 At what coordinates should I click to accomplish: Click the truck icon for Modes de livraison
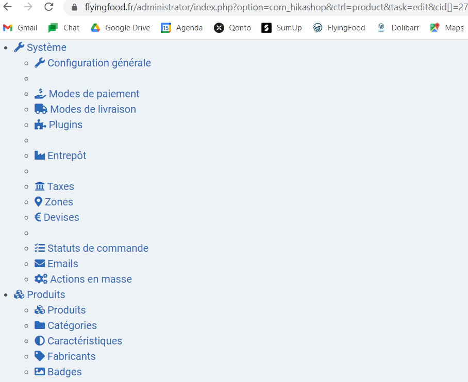[41, 109]
